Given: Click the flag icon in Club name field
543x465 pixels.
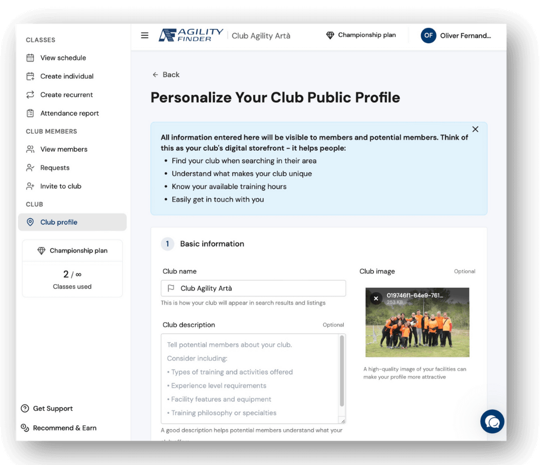Looking at the screenshot, I should point(171,288).
